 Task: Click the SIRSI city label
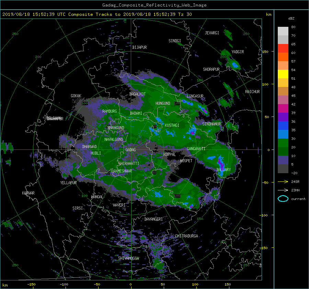(78, 208)
